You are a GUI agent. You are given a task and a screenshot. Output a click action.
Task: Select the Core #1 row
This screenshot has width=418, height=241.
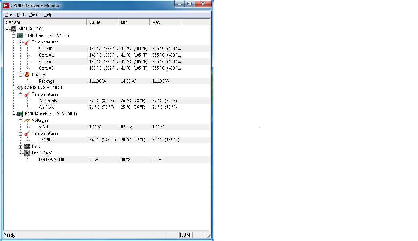[x=124, y=55]
